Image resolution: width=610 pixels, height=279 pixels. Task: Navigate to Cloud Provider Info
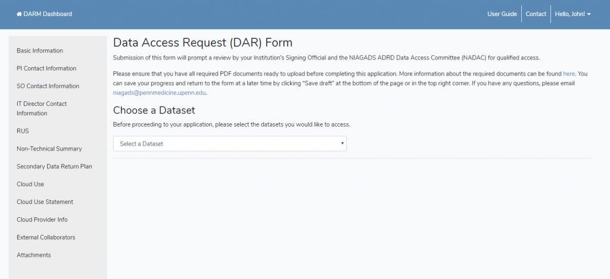[x=42, y=220]
